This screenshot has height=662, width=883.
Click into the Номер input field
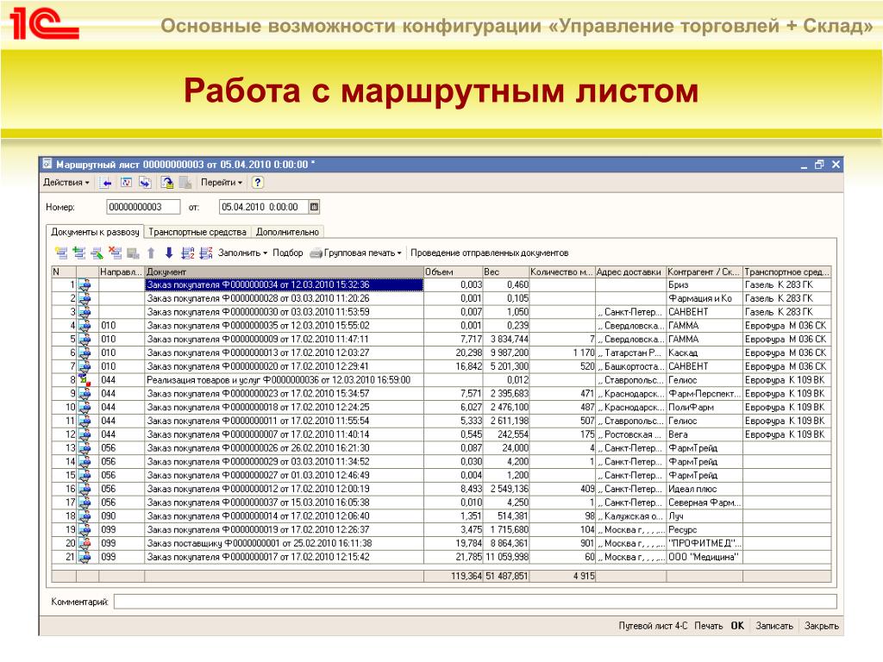(x=143, y=207)
